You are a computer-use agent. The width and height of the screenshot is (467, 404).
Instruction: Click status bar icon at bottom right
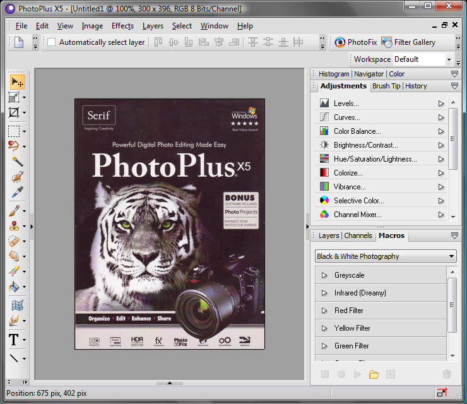pyautogui.click(x=442, y=393)
